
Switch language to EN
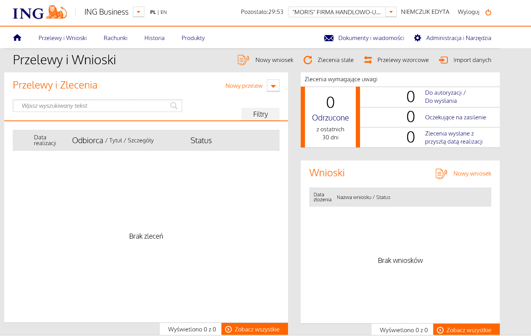[x=164, y=12]
